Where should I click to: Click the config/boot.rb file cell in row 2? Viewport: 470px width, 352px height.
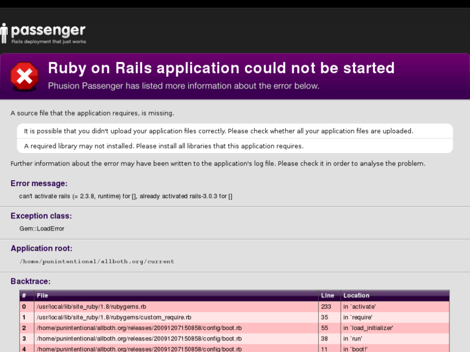[176, 328]
